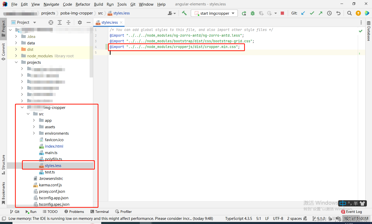Click TypeScript 4.3.5 status widget
This screenshot has height=224, width=372.
coord(238,219)
